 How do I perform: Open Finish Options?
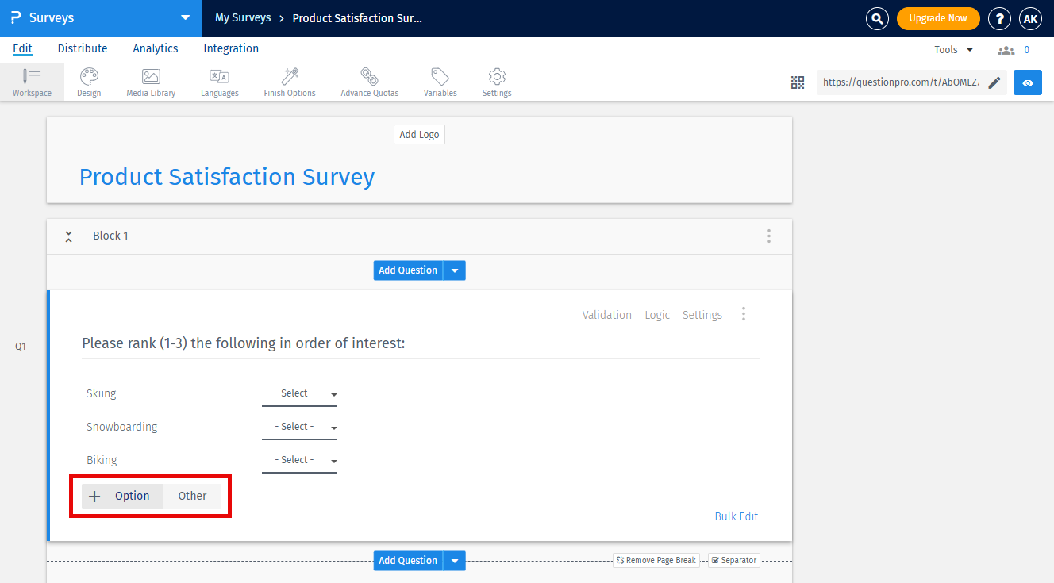coord(289,82)
